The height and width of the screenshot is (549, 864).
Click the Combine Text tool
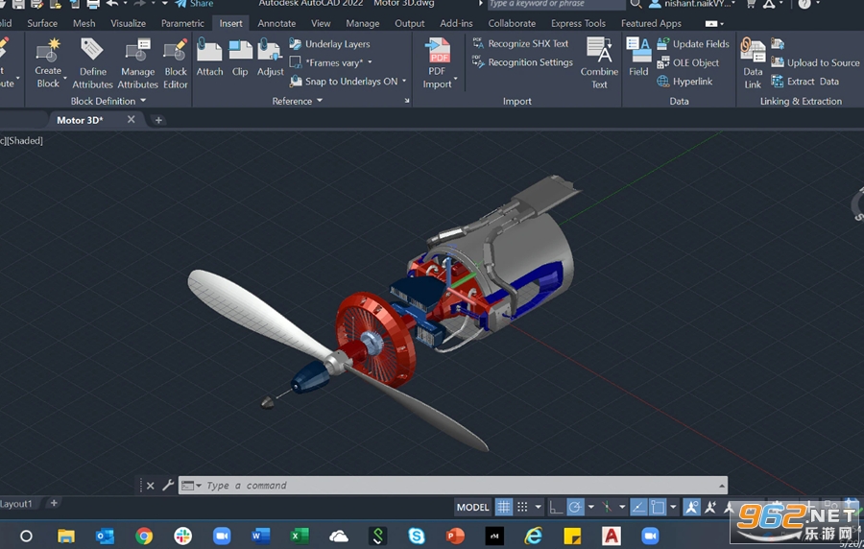(x=599, y=63)
